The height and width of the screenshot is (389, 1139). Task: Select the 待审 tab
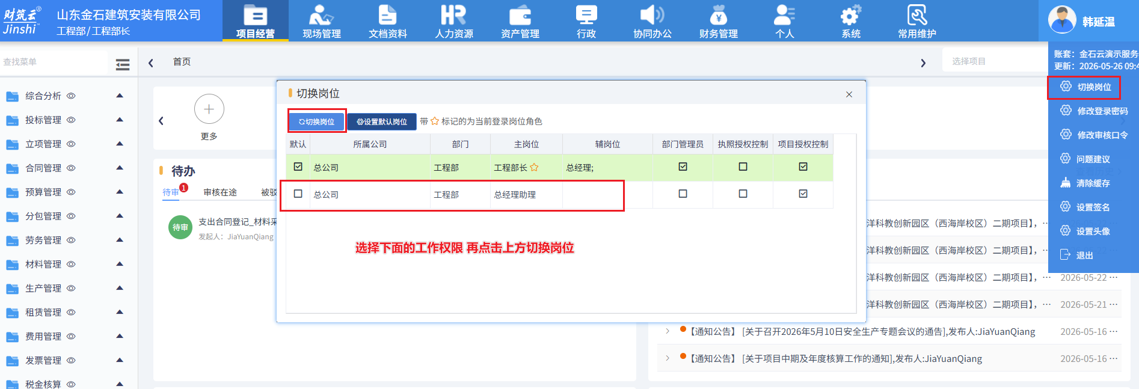click(x=171, y=192)
